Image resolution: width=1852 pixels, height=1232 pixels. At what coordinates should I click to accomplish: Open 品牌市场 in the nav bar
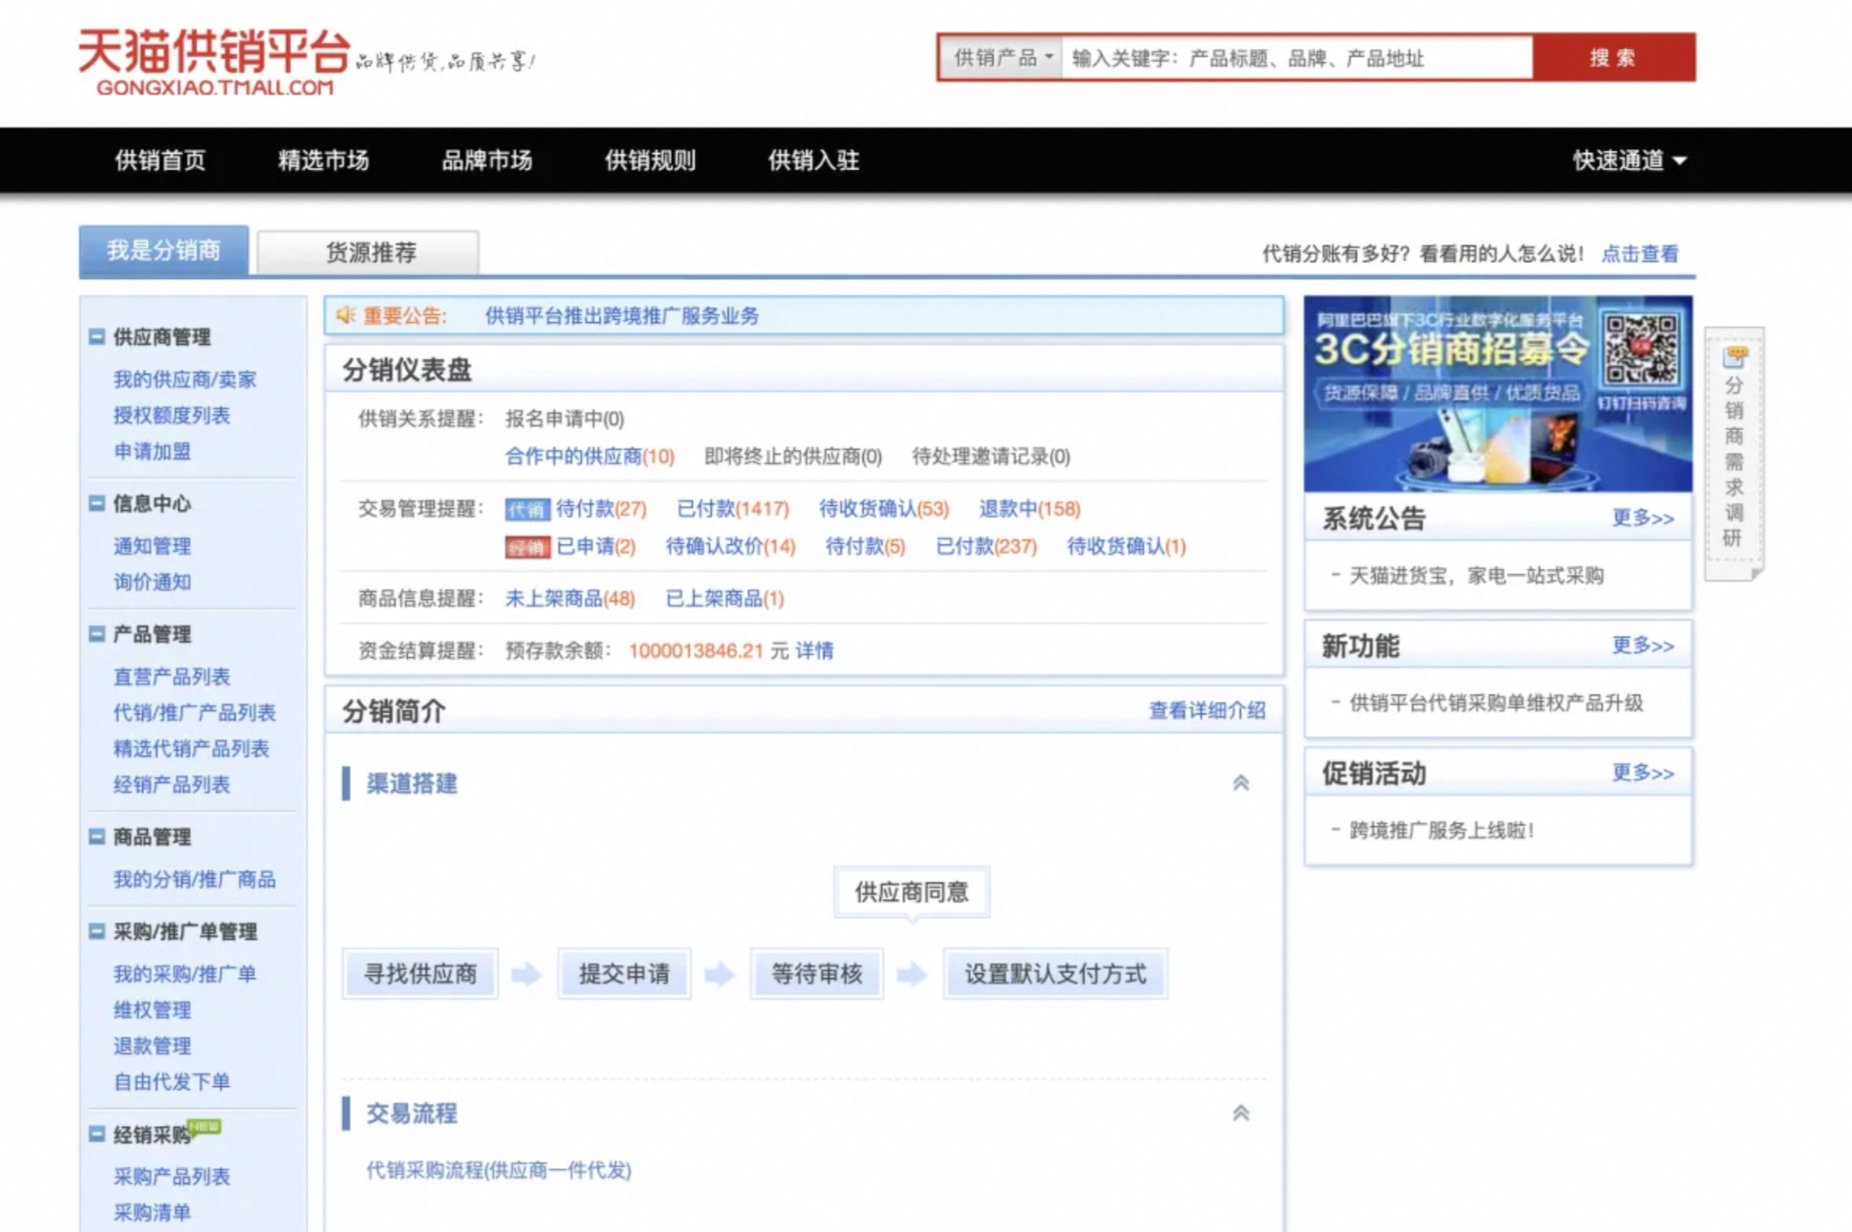[487, 160]
